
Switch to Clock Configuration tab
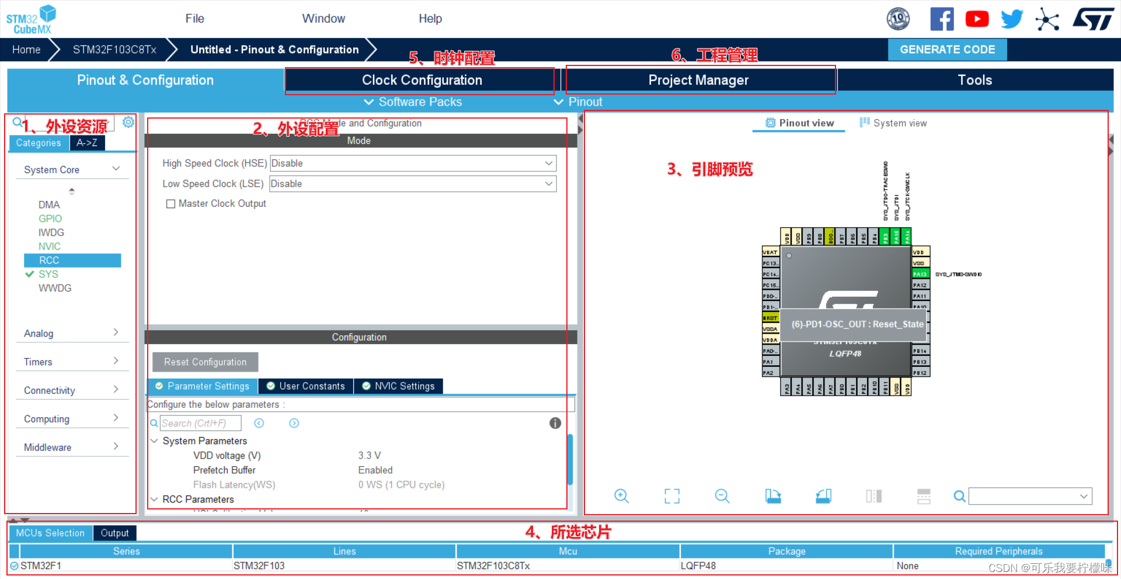point(422,80)
